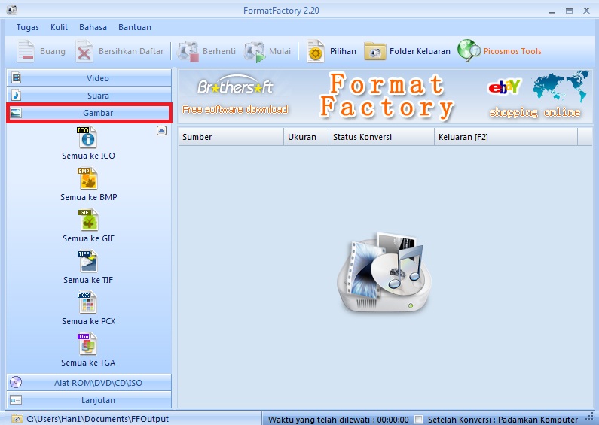
Task: Open the Bantuan menu
Action: pyautogui.click(x=135, y=27)
